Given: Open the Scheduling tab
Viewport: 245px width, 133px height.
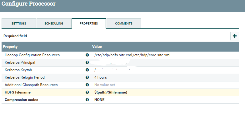Looking at the screenshot, I should tap(54, 24).
